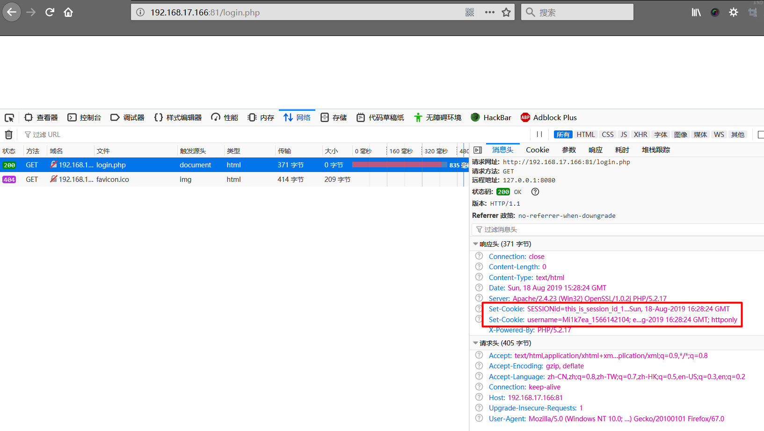Collapse the 请求头 section
The height and width of the screenshot is (431, 764).
[x=476, y=343]
